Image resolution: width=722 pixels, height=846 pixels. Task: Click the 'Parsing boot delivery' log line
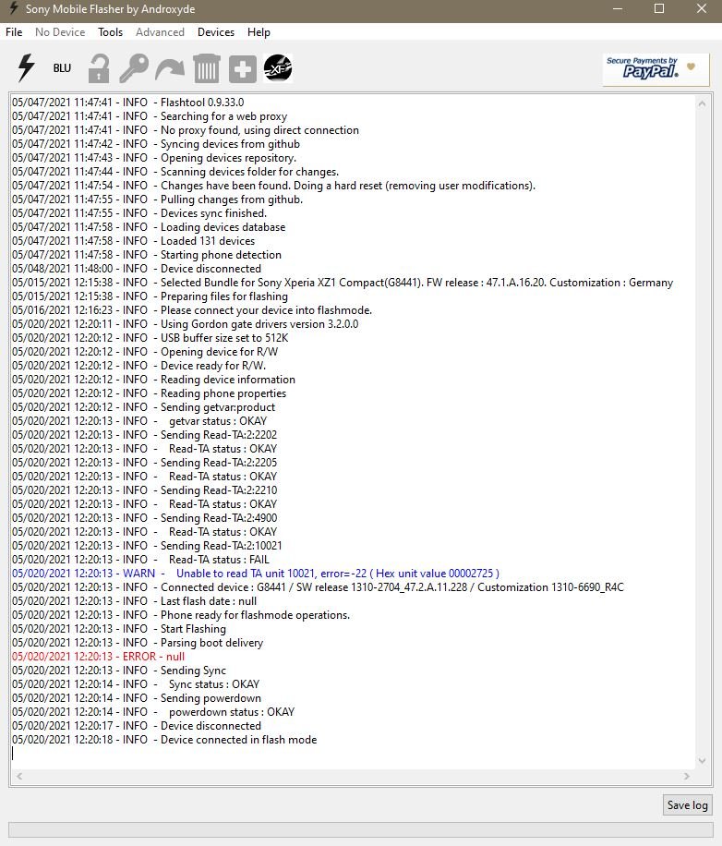tap(138, 643)
